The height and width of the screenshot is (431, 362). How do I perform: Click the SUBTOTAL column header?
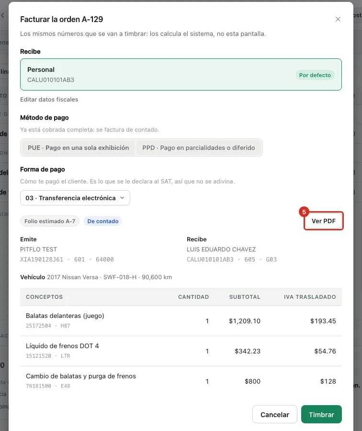point(245,297)
